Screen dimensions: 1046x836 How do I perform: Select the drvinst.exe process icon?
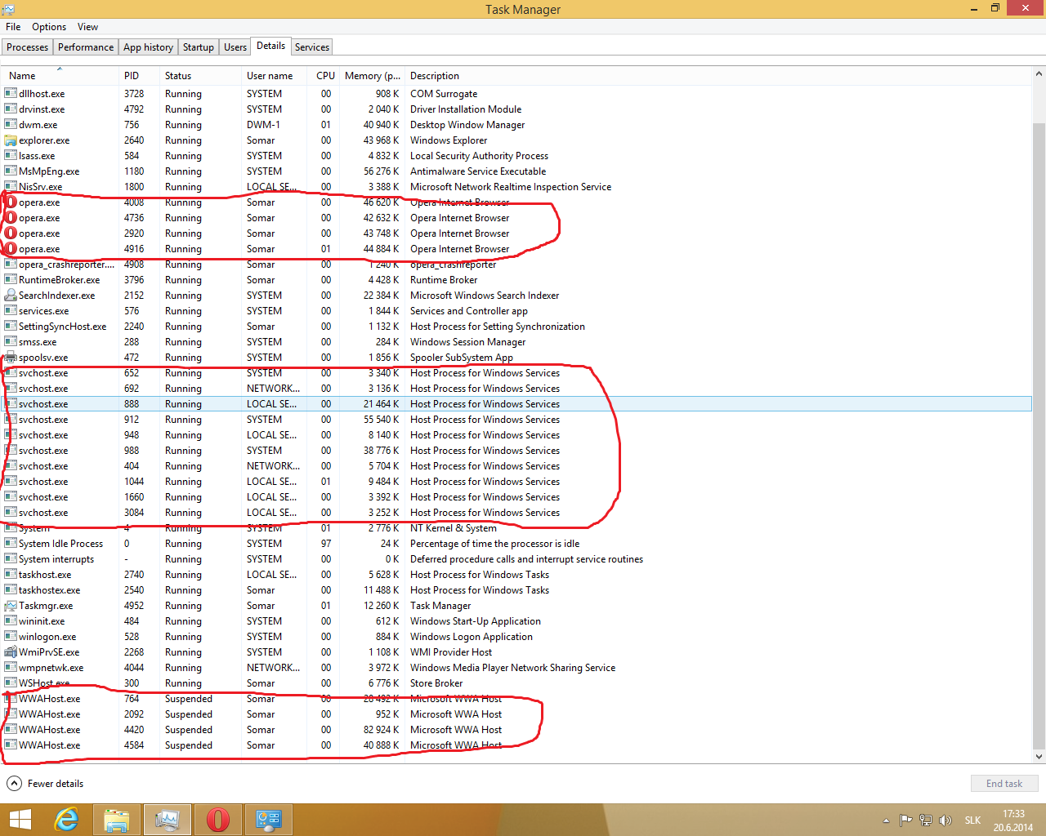(11, 109)
